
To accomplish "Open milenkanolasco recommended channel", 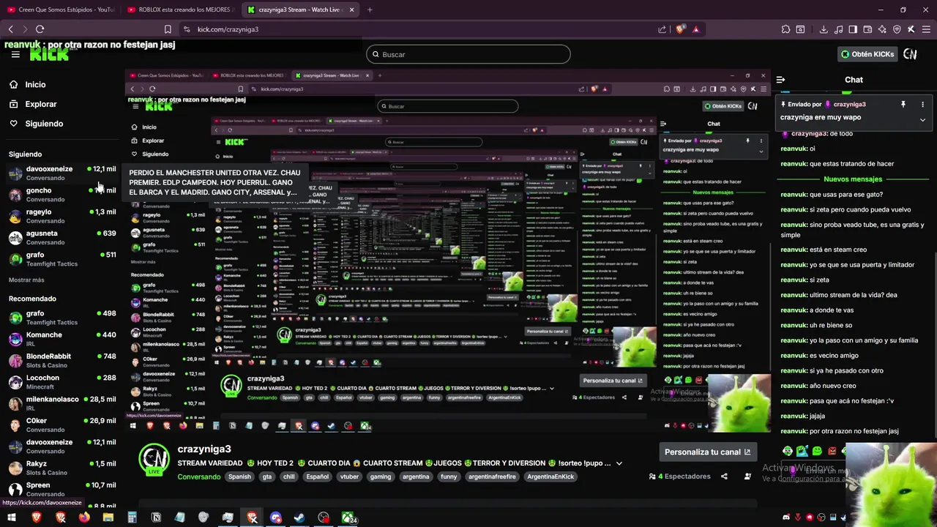I will pyautogui.click(x=62, y=403).
